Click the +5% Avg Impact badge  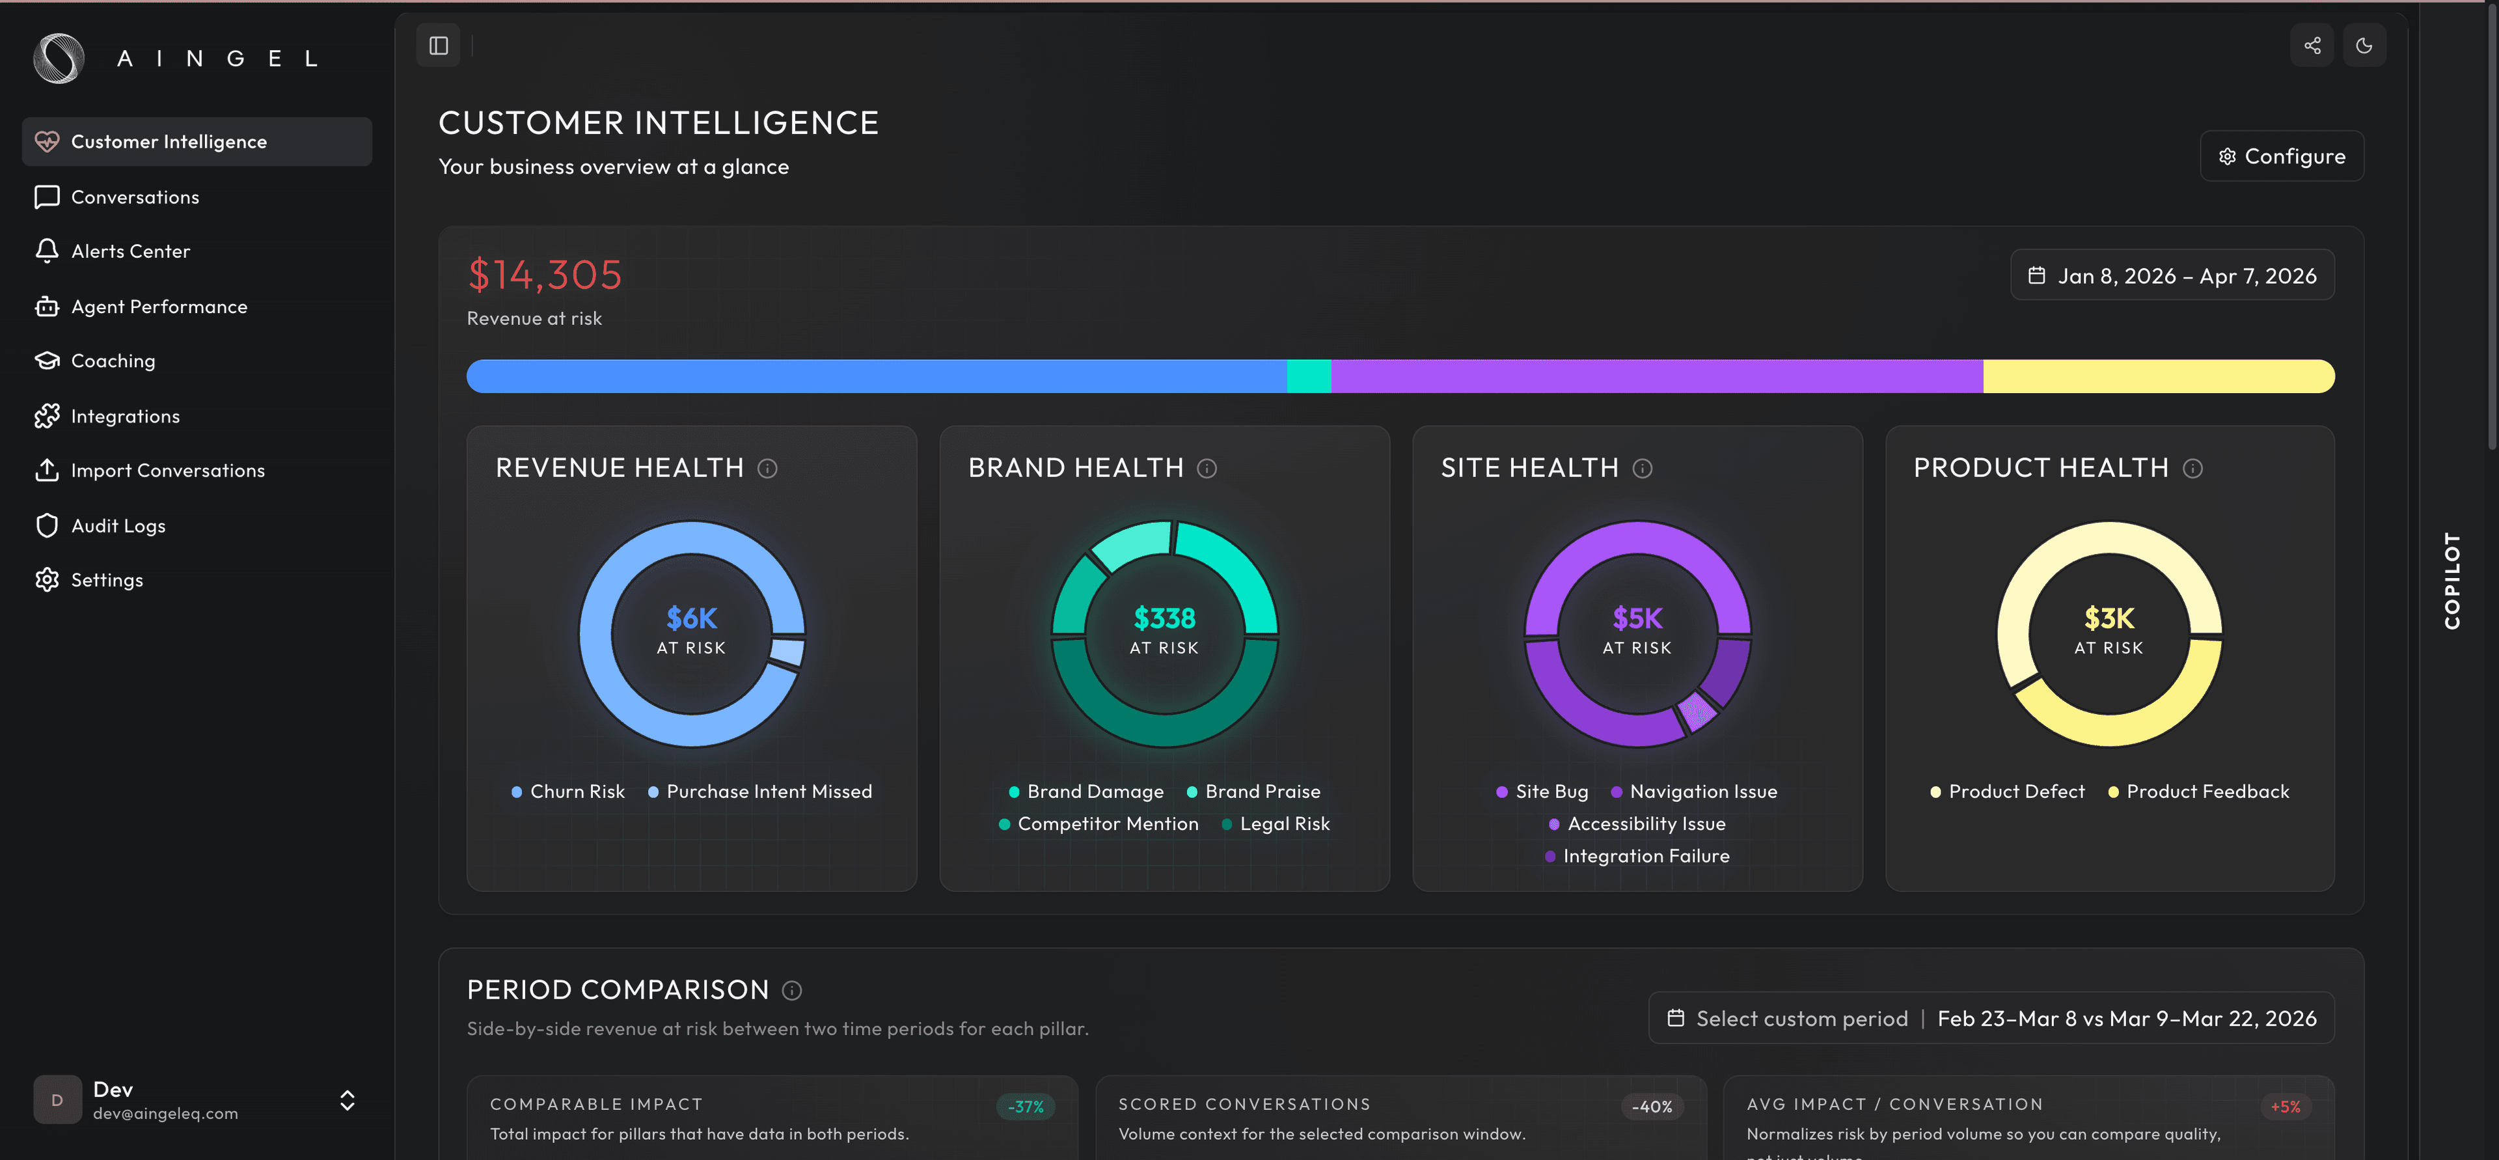tap(2285, 1107)
